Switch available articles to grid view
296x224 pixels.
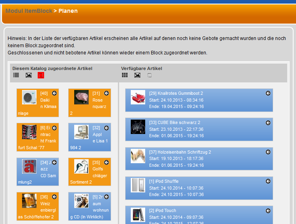coord(125,75)
